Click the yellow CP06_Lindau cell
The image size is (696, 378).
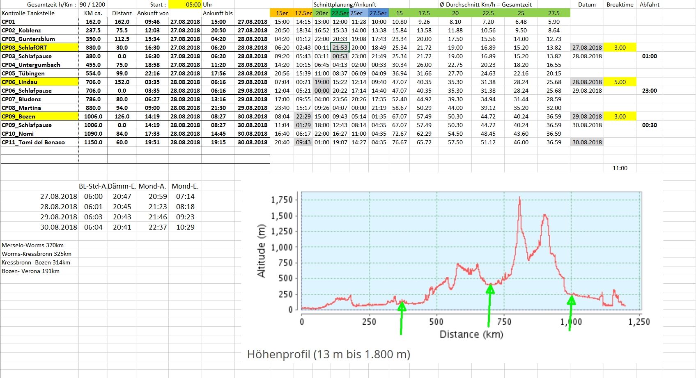tap(39, 82)
